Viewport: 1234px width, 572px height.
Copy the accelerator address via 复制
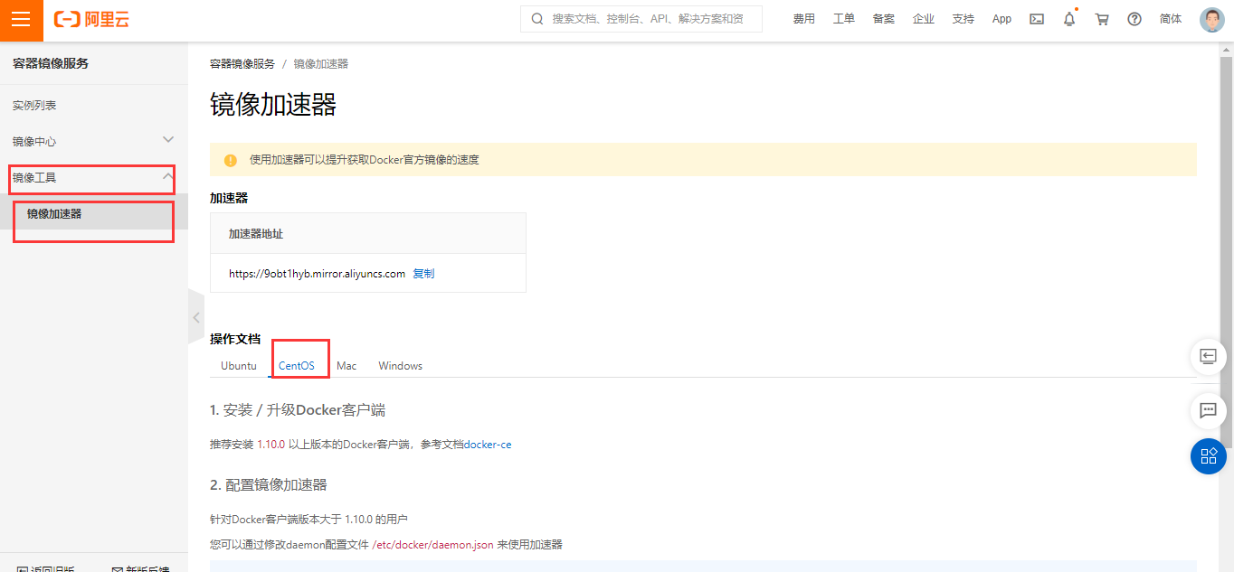[423, 274]
